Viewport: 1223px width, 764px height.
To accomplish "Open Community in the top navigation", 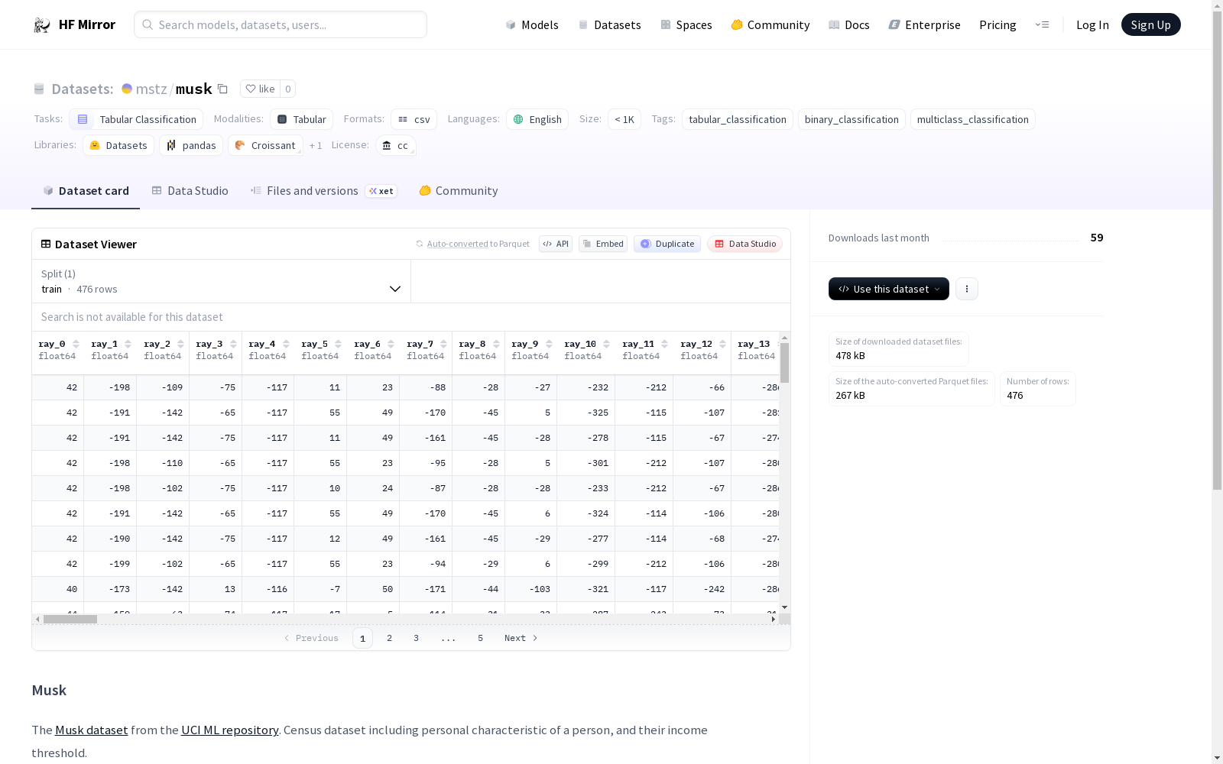I will click(770, 24).
